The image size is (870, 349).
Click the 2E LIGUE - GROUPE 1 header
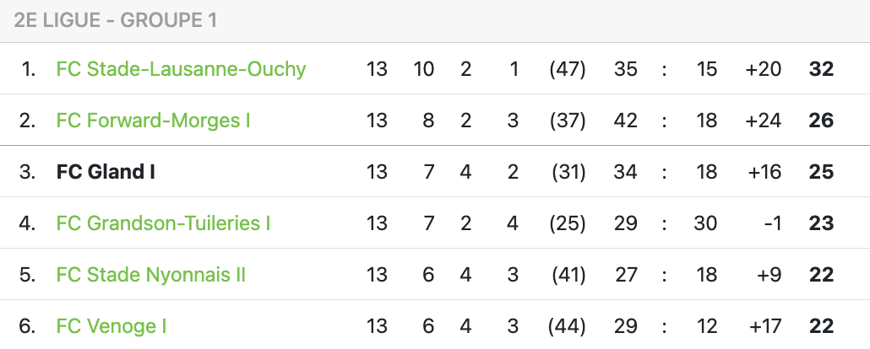point(116,20)
